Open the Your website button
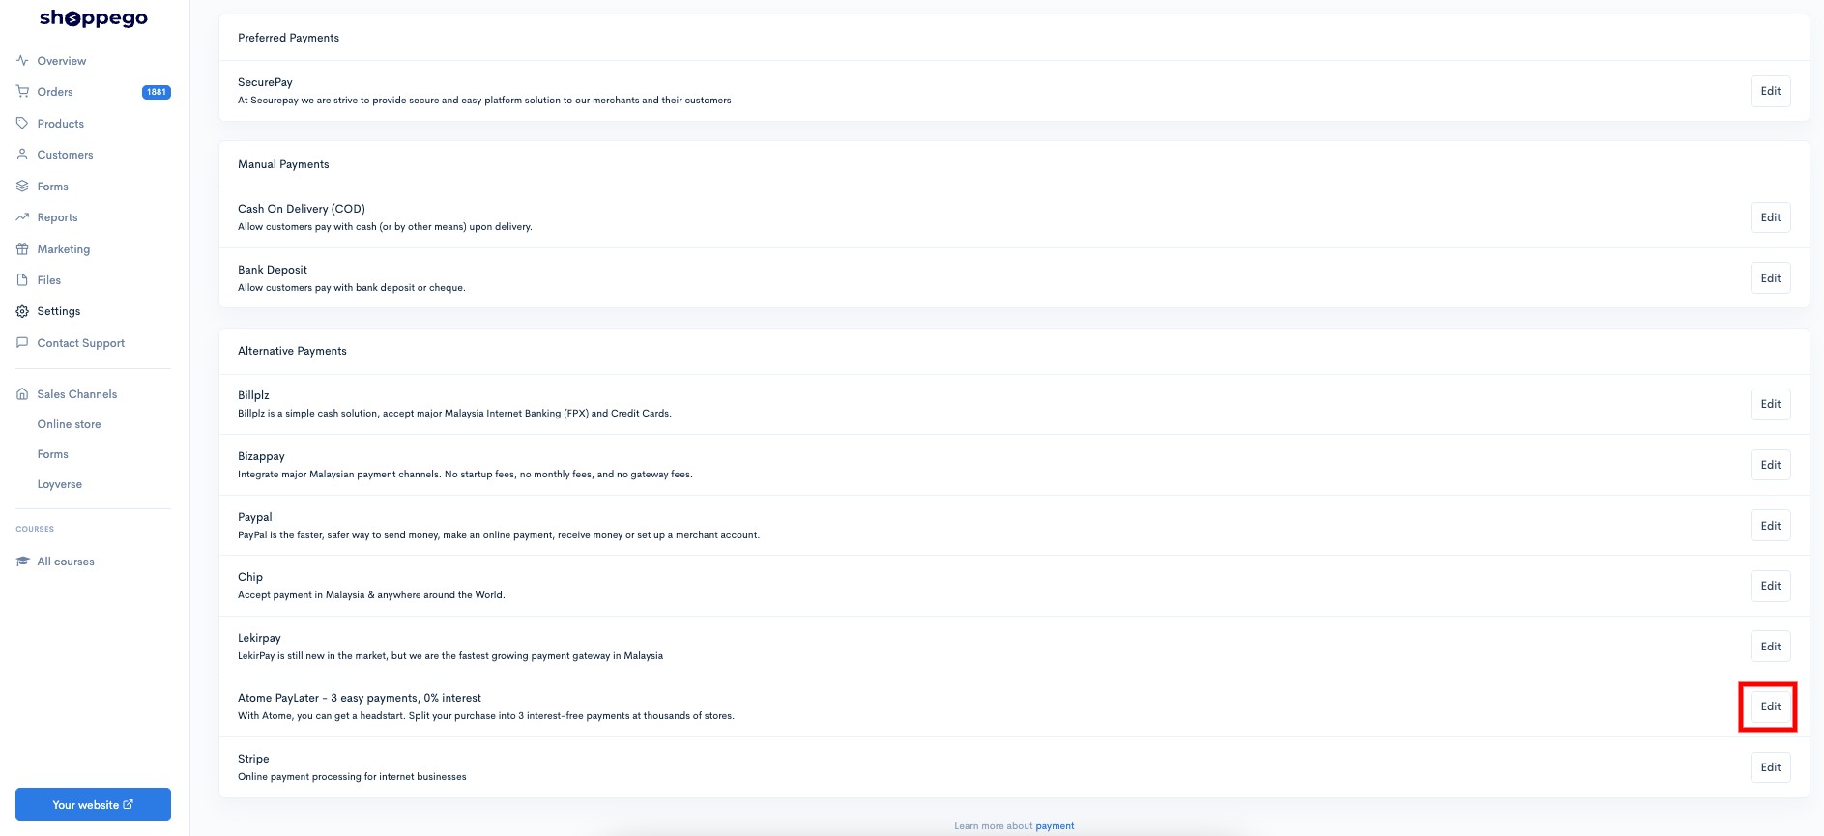 tap(93, 804)
